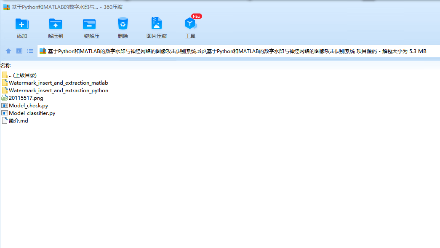Screen dimensions: 440x248
Task: Select the .. (上级目录) parent folder row
Action: [22, 75]
